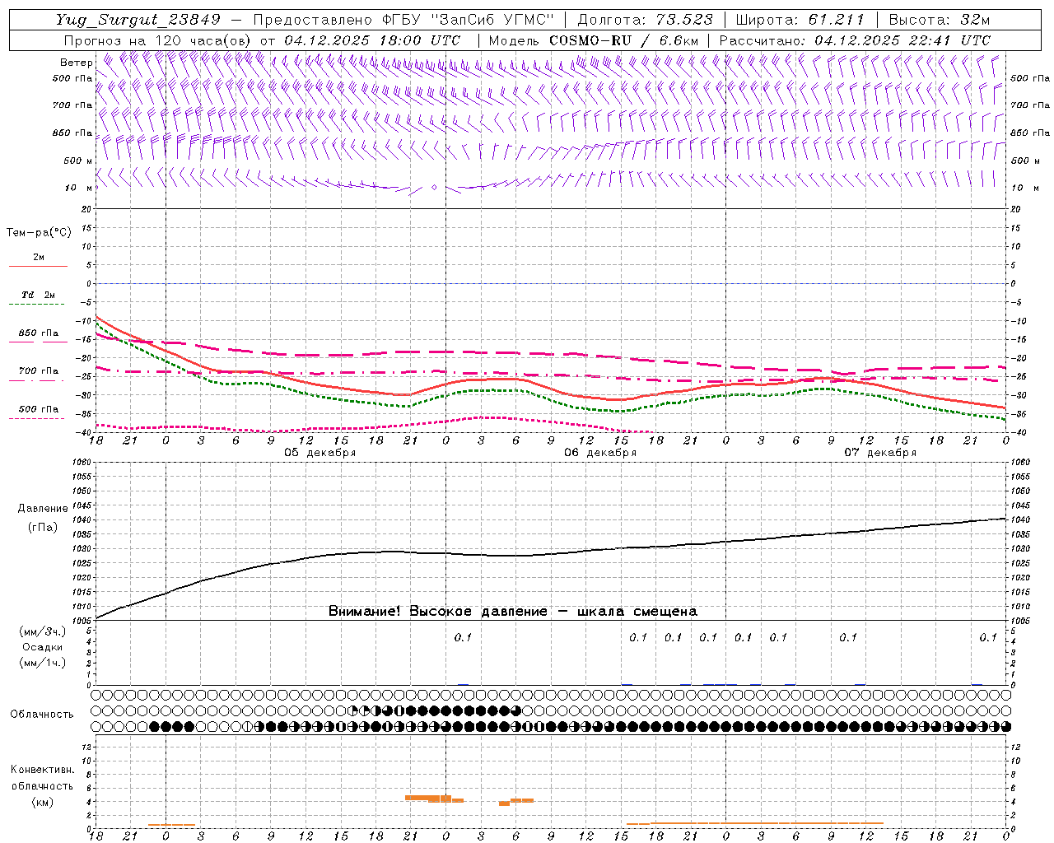Click the dashed line sample under the Td 2м legend
The height and width of the screenshot is (843, 1054).
(38, 304)
